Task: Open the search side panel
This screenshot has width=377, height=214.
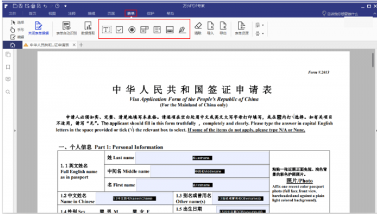Action: click(8, 92)
